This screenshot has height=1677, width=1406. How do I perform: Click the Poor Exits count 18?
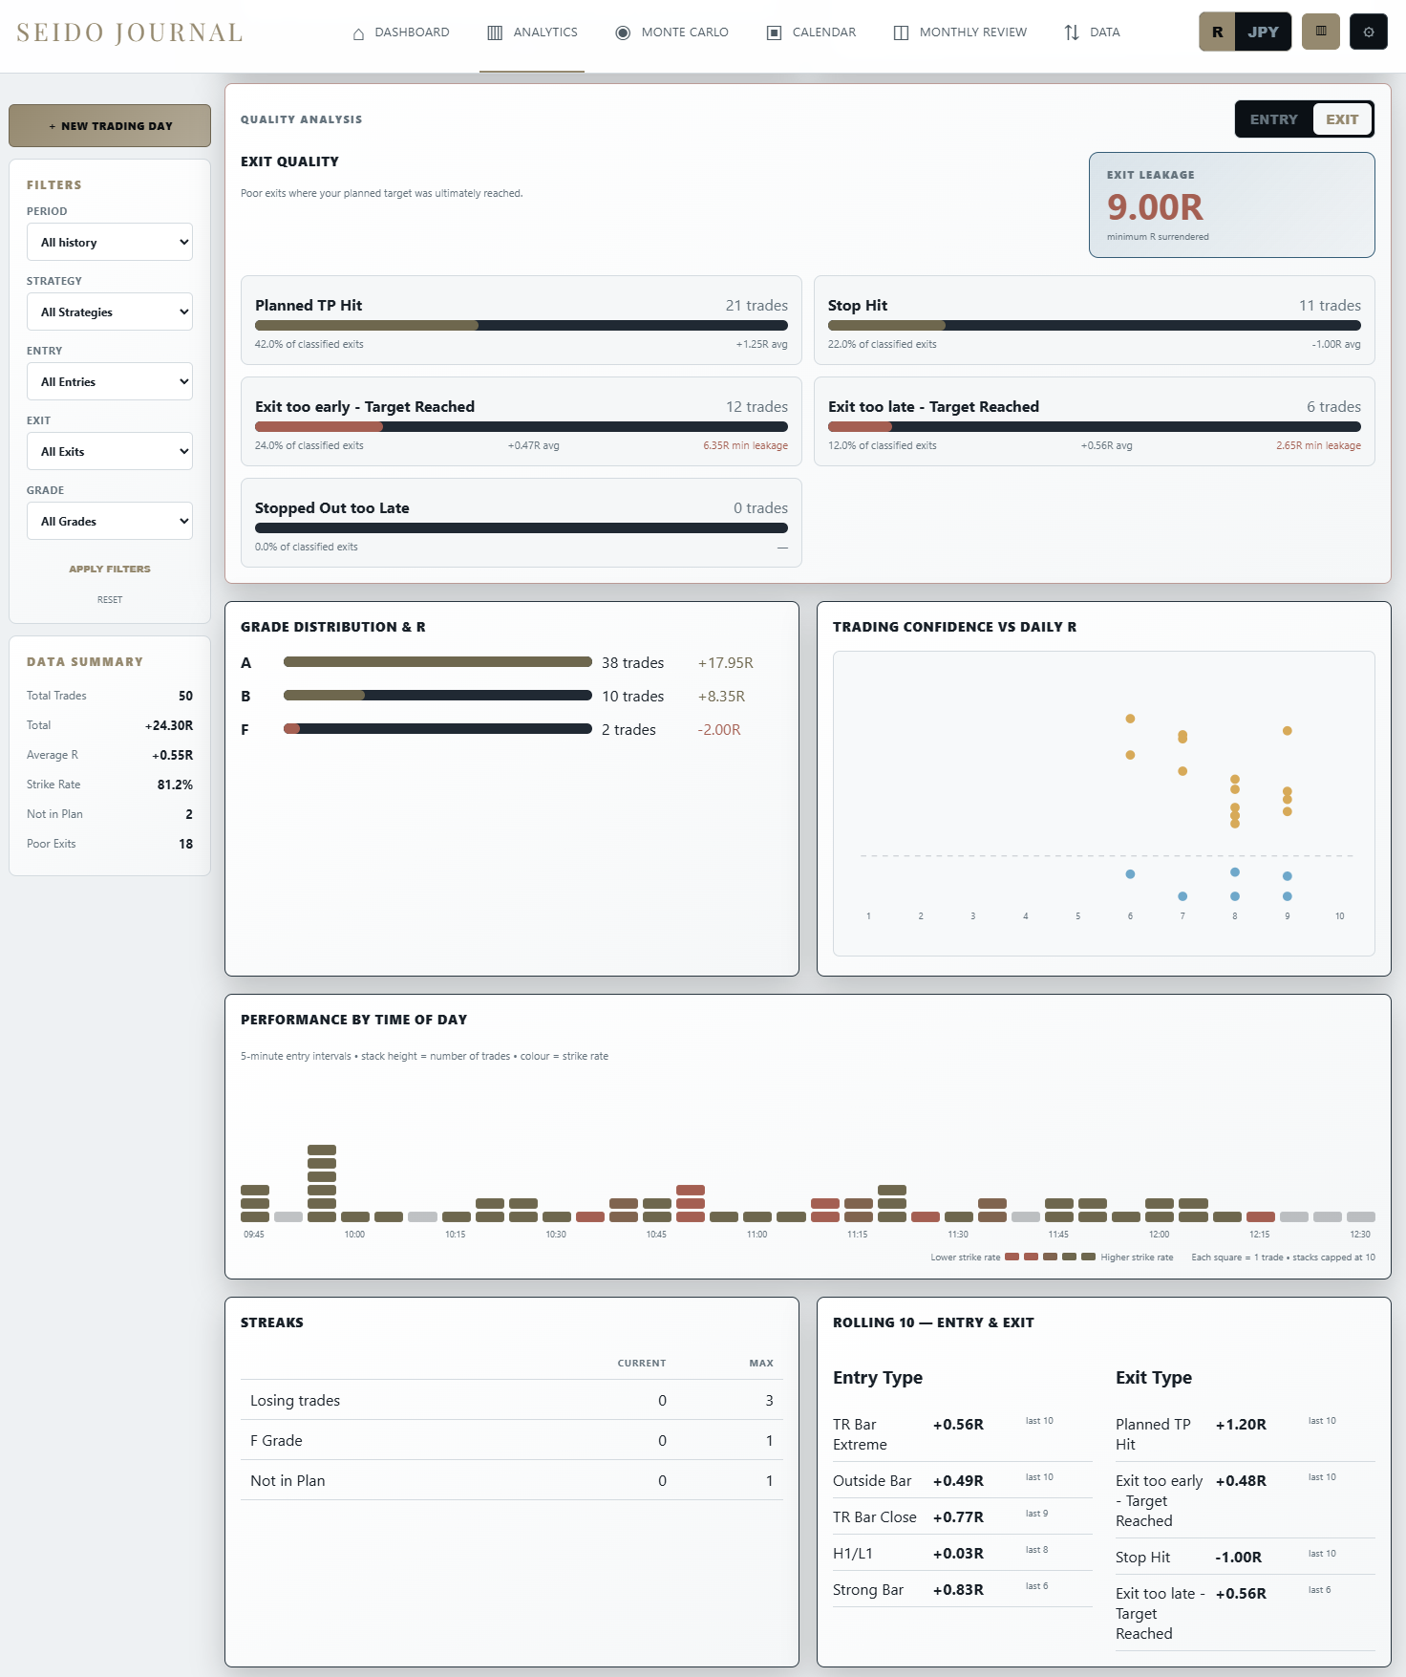186,844
